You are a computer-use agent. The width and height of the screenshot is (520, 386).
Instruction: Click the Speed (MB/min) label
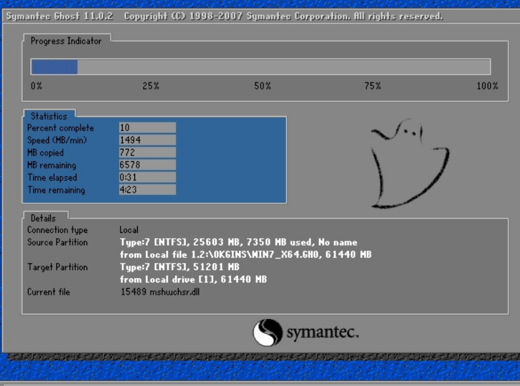[x=56, y=140]
